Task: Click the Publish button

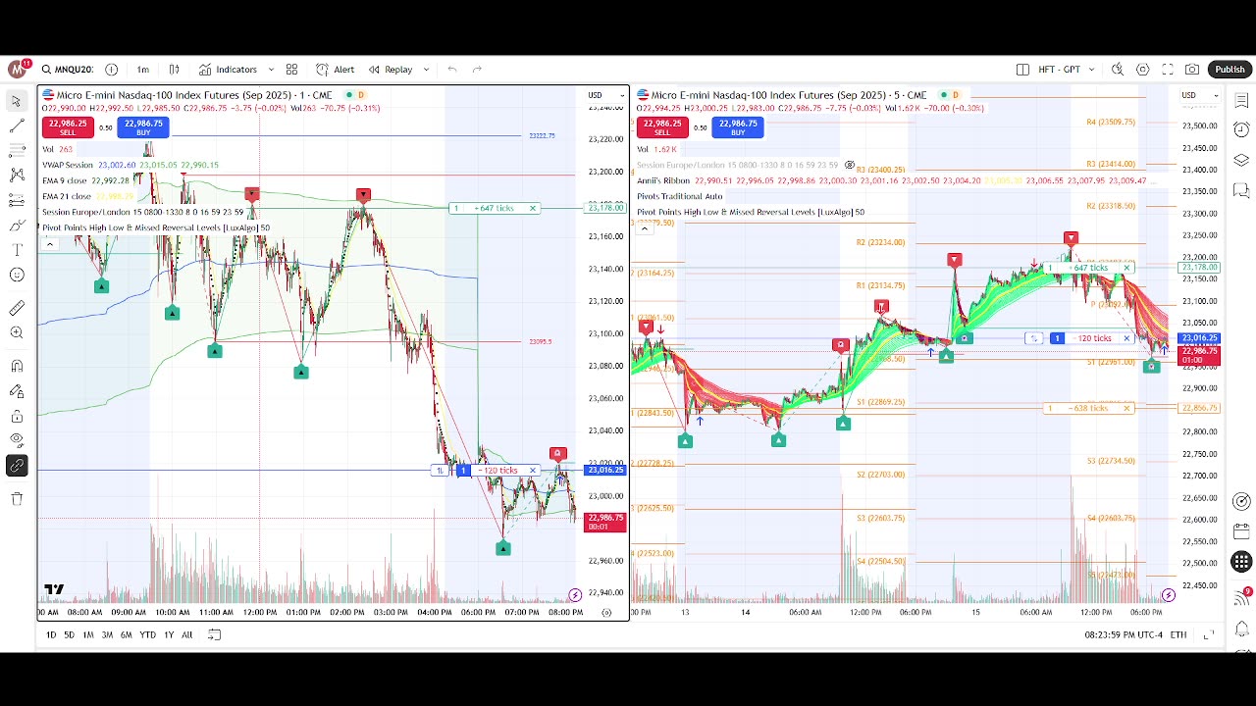Action: point(1230,70)
